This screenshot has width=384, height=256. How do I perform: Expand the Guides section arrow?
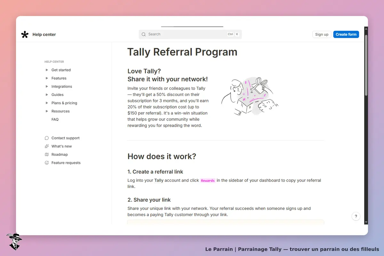47,95
